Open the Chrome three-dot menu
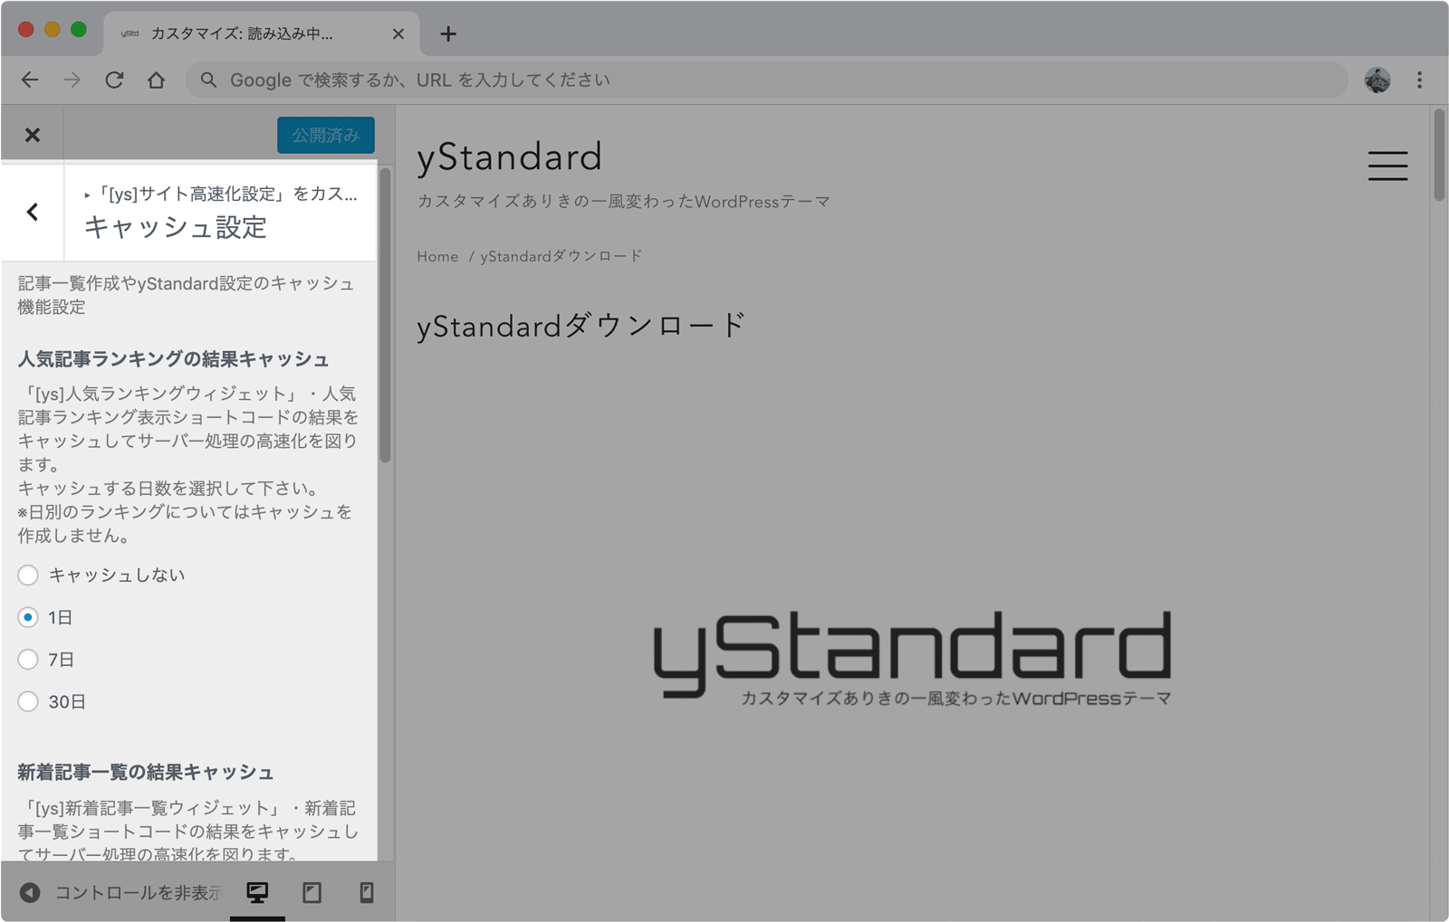 1419,80
